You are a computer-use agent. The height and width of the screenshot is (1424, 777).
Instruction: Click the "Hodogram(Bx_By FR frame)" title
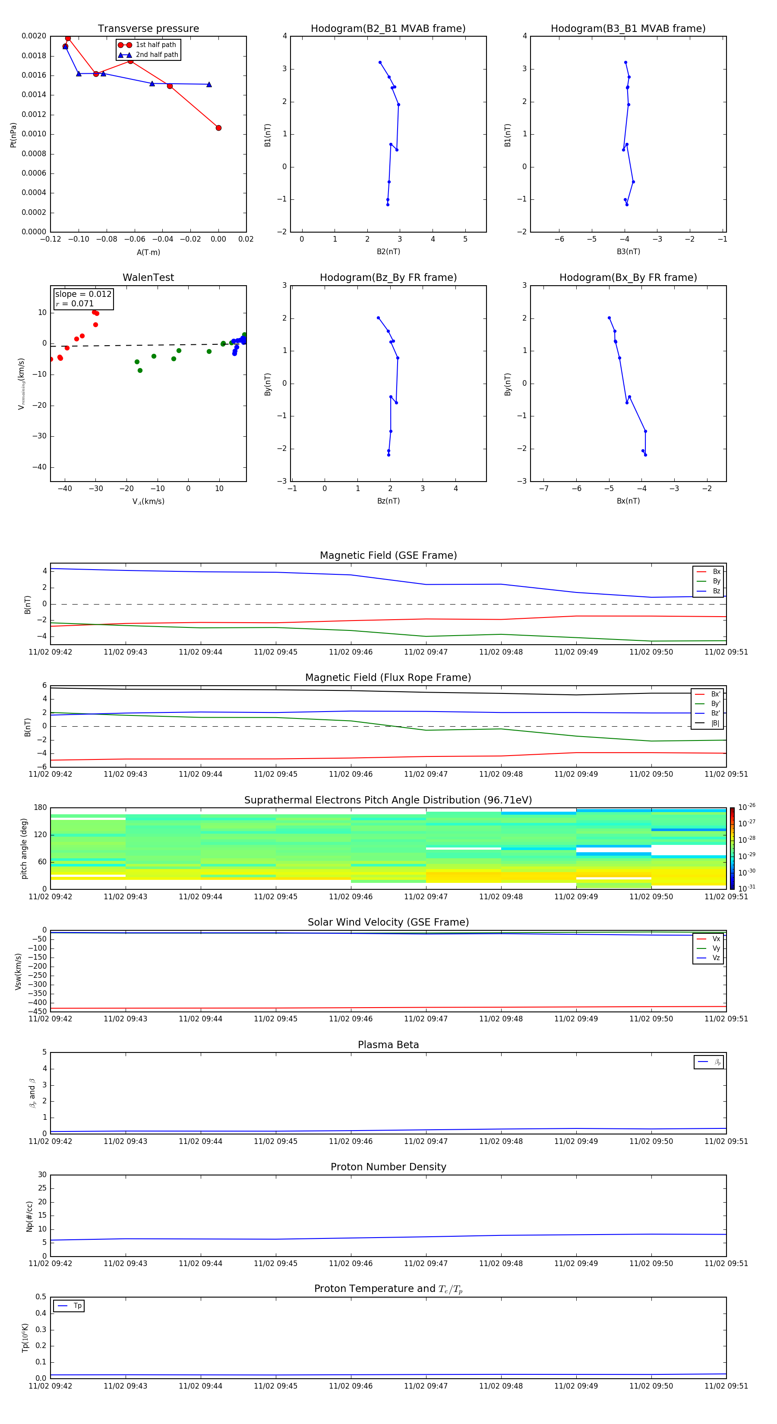(628, 277)
